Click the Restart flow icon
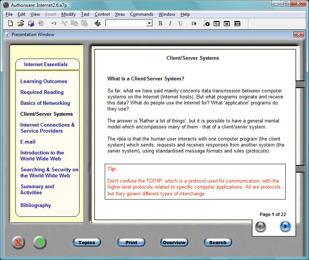 pos(194,24)
